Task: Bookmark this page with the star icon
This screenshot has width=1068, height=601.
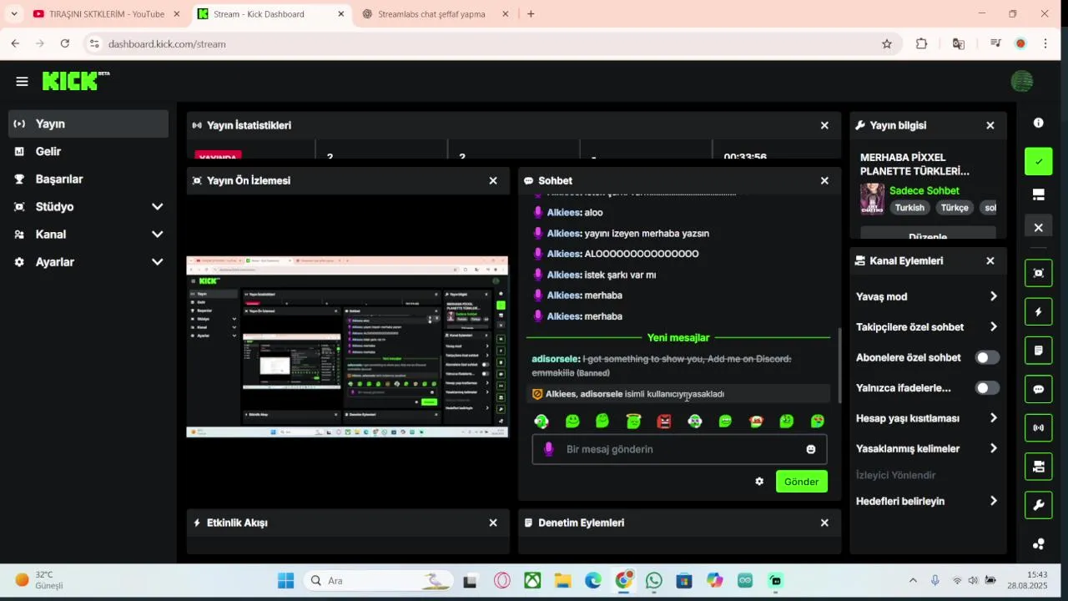Action: tap(887, 43)
